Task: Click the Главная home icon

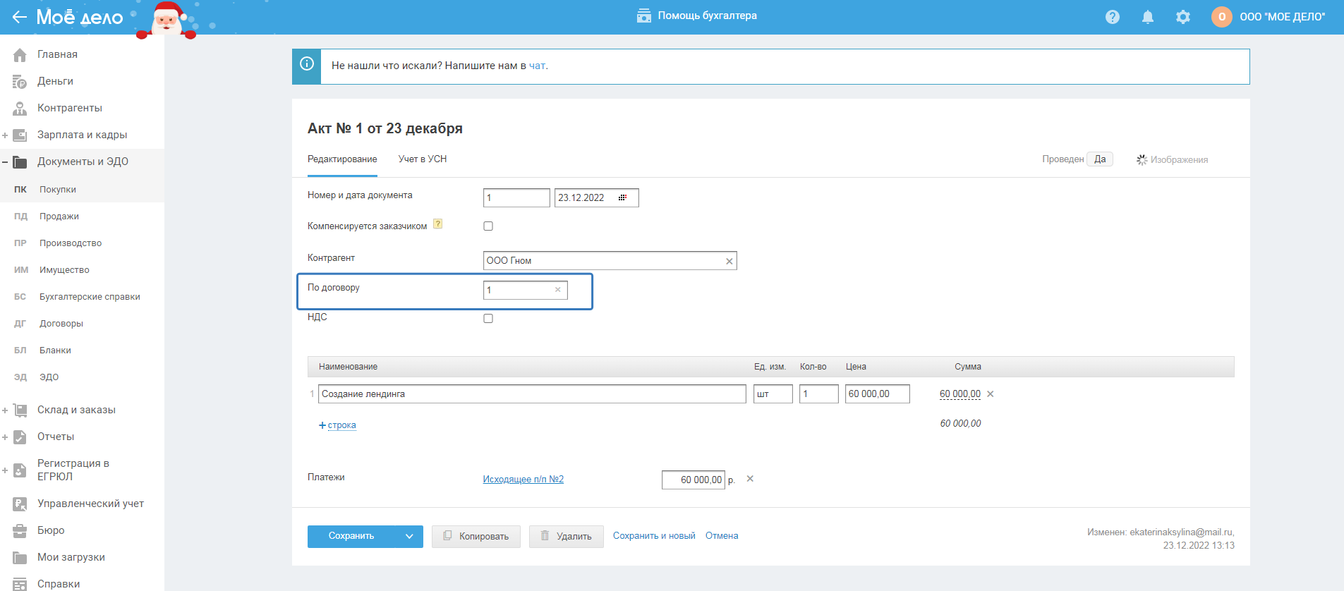Action: tap(20, 54)
